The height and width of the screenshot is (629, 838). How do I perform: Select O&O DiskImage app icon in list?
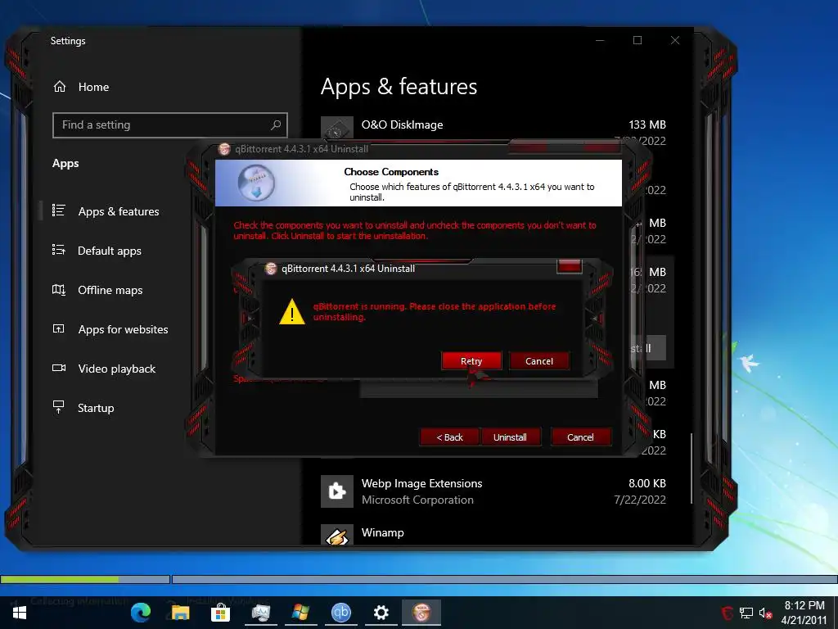click(336, 128)
